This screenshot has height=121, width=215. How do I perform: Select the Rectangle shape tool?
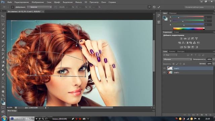(3, 87)
